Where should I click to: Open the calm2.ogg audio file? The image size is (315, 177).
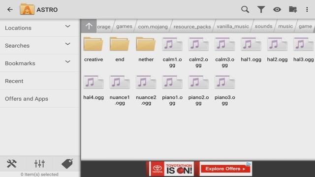pos(198,52)
